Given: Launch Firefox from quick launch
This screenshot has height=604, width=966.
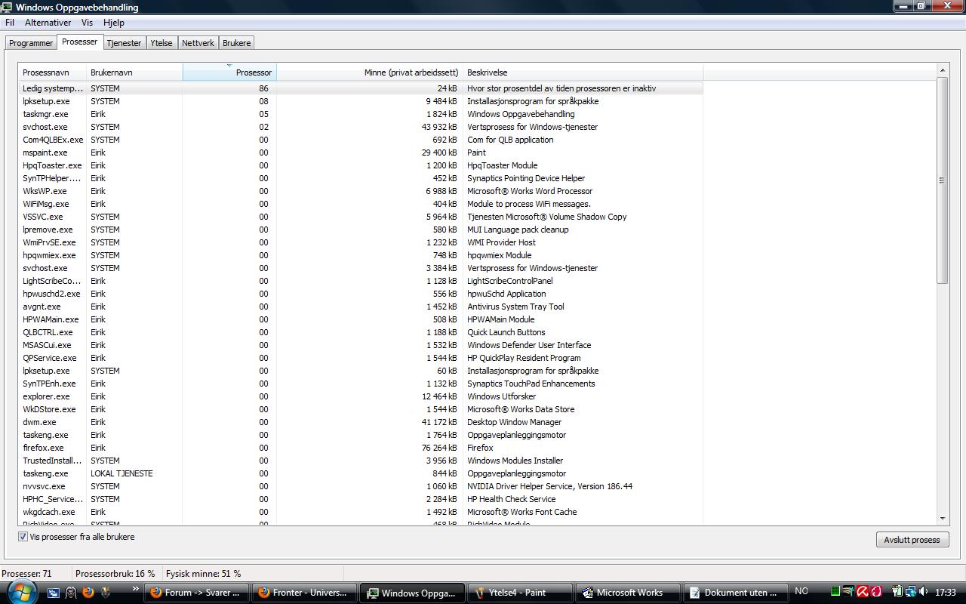Looking at the screenshot, I should [88, 593].
